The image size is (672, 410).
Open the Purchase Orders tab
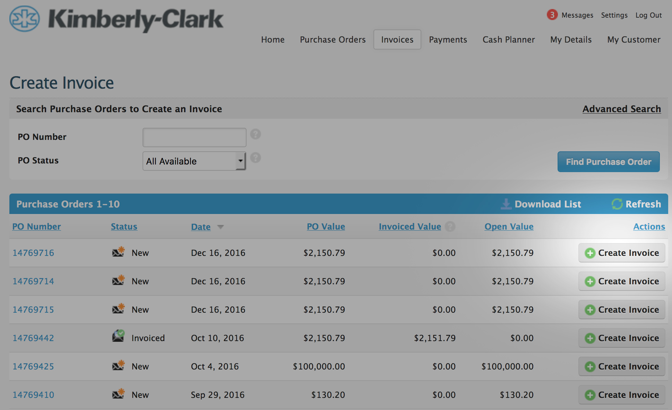tap(333, 40)
